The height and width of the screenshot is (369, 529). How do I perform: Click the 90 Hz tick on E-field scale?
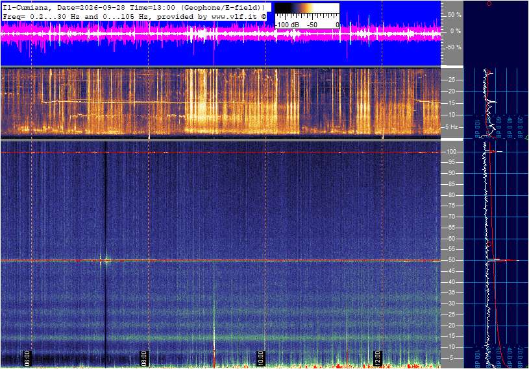451,173
